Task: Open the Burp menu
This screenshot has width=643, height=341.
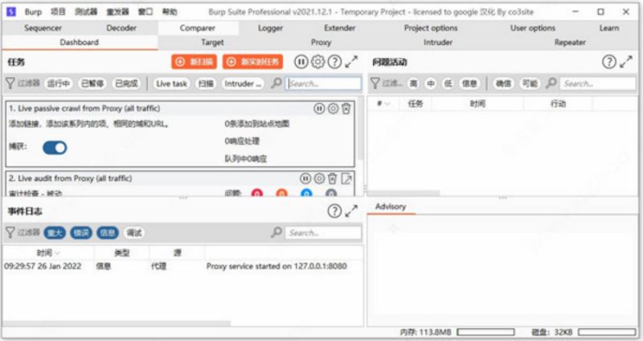Action: click(33, 12)
